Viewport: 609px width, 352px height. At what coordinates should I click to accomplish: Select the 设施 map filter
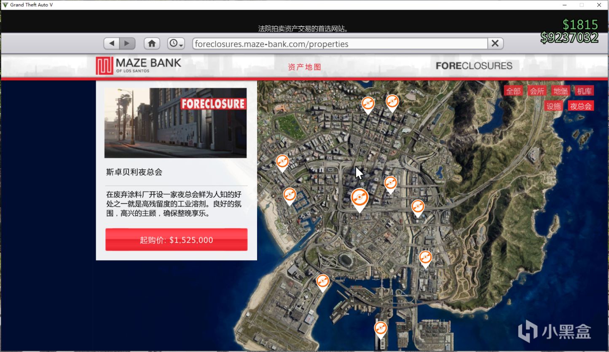(554, 106)
